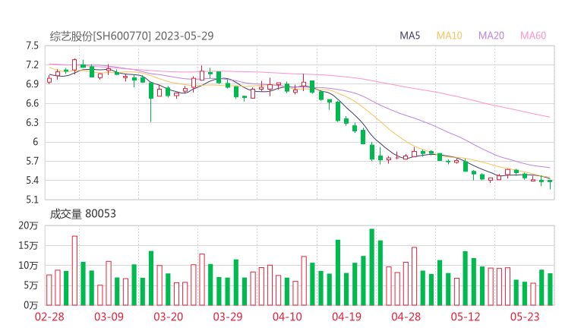Click the 6.3 price axis label
Image resolution: width=562 pixels, height=334 pixels.
point(32,122)
